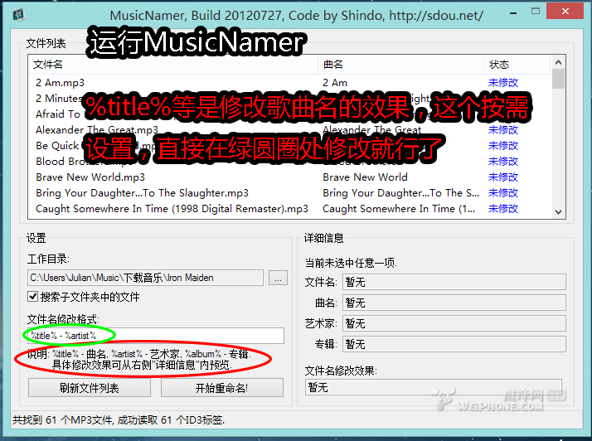
Task: Click the song title Brave New World
Action: pyautogui.click(x=365, y=177)
